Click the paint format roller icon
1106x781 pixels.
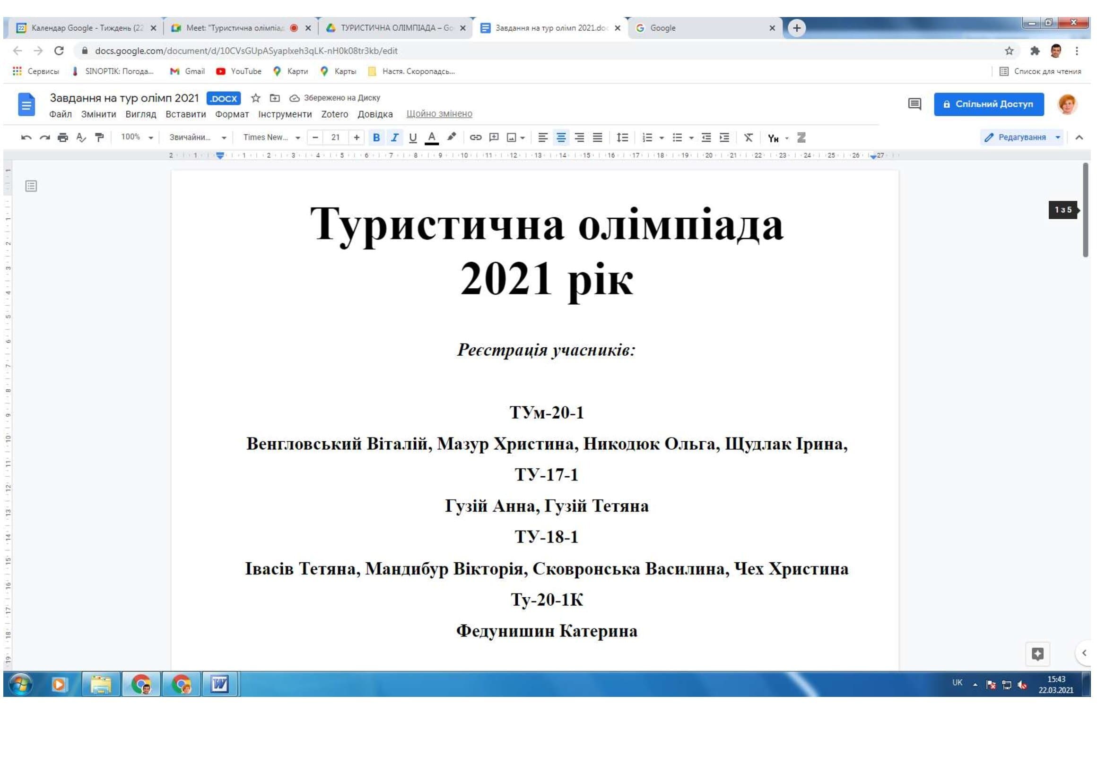99,137
